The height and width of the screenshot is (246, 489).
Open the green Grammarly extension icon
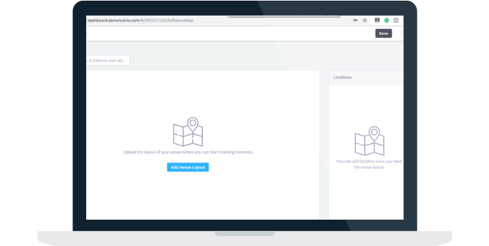[x=386, y=20]
